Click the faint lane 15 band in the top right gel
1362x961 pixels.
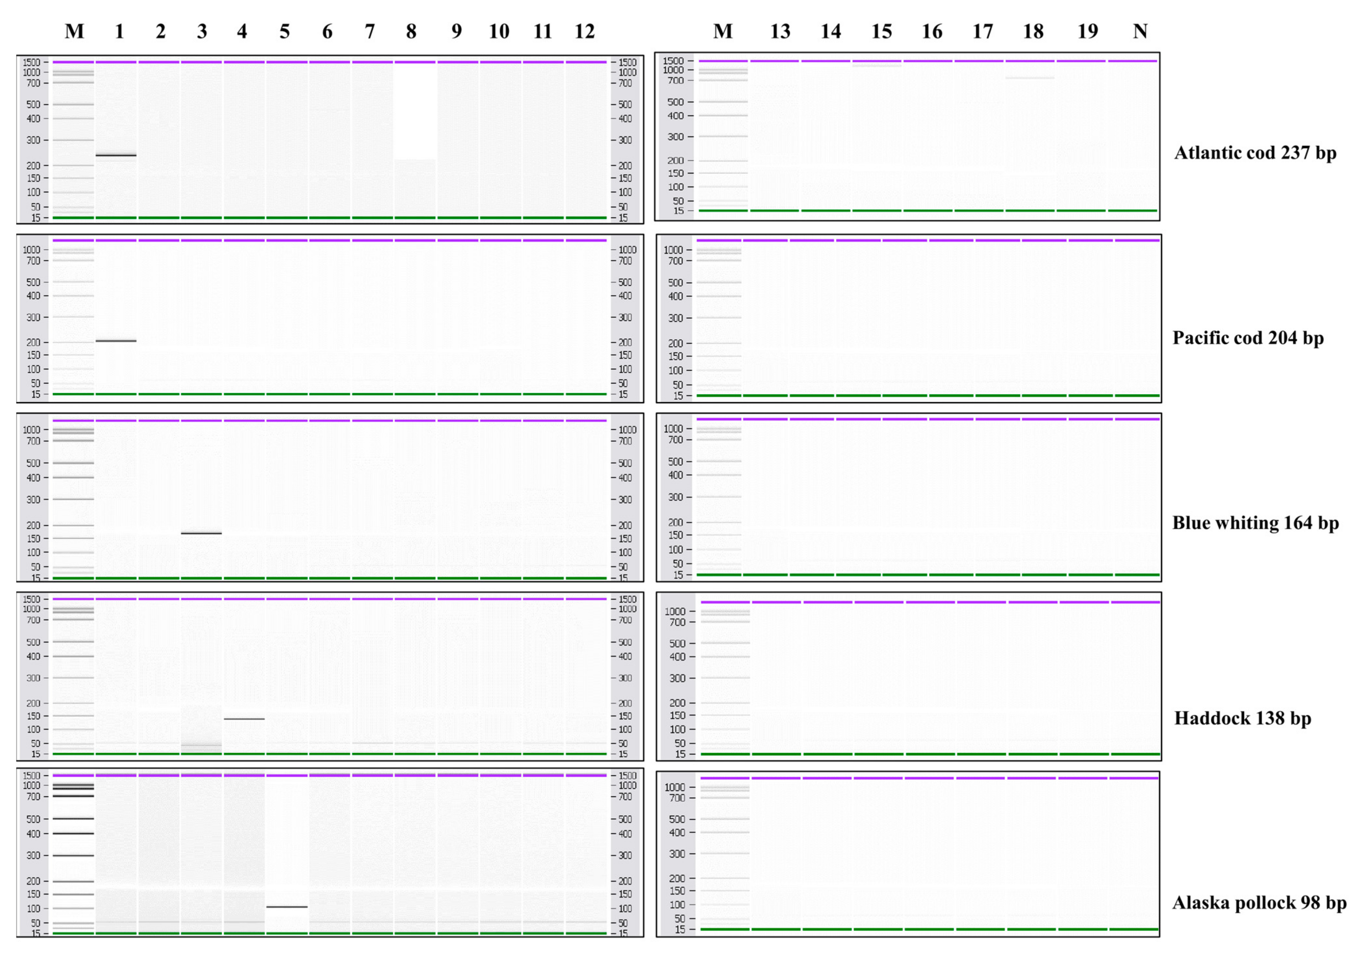(877, 66)
